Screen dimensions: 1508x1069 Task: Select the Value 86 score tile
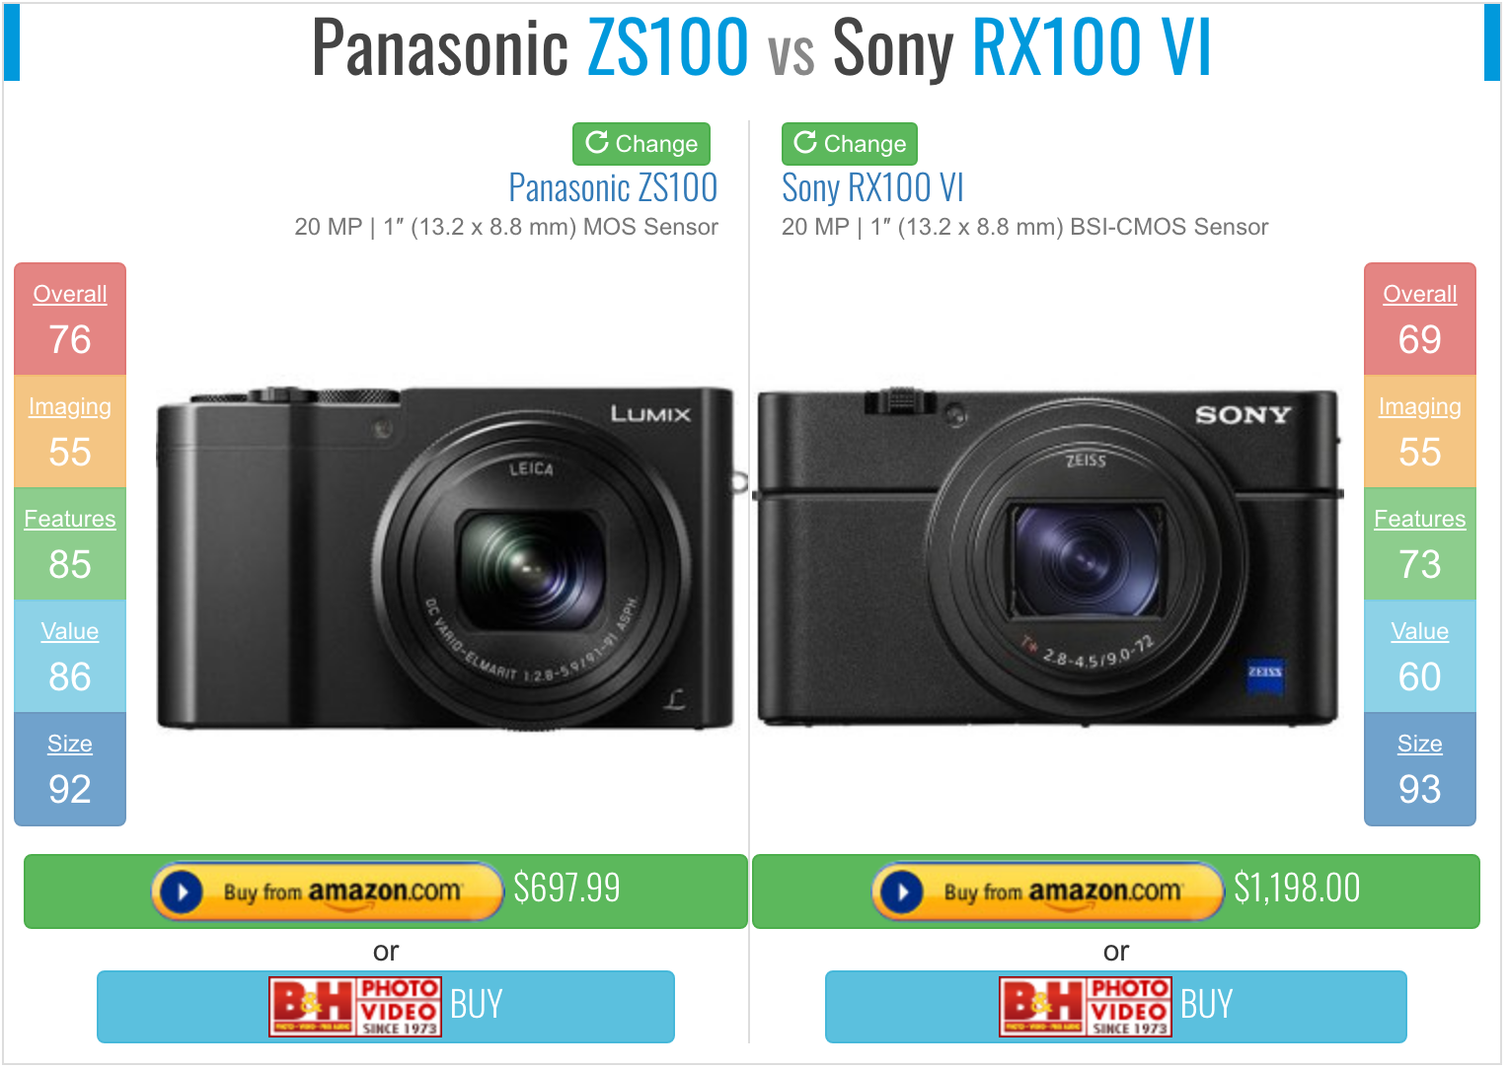point(70,657)
